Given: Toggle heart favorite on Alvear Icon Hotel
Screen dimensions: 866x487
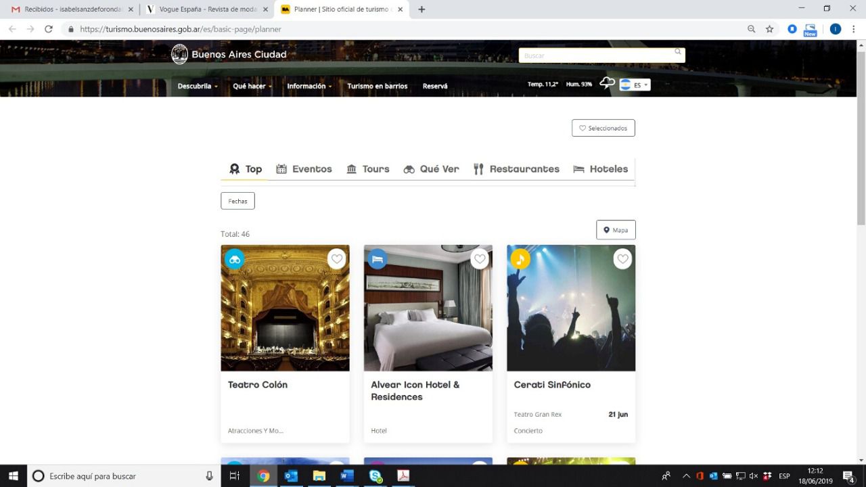Looking at the screenshot, I should pyautogui.click(x=480, y=258).
